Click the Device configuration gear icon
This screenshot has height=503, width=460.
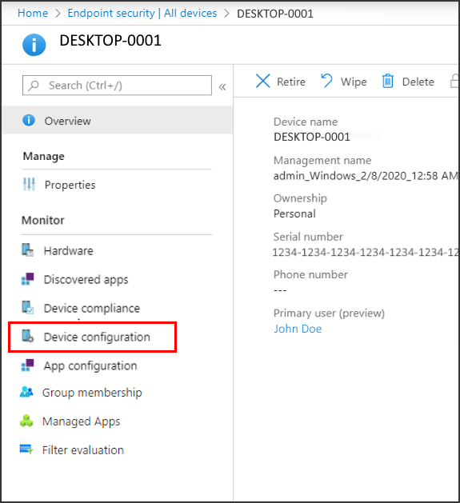(28, 336)
